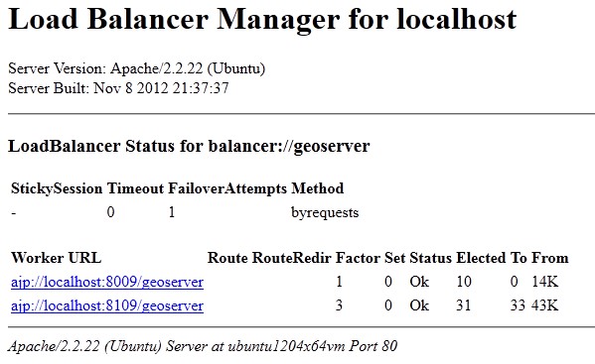Click the To value 33
Screen dimensions: 595x364
(x=518, y=305)
